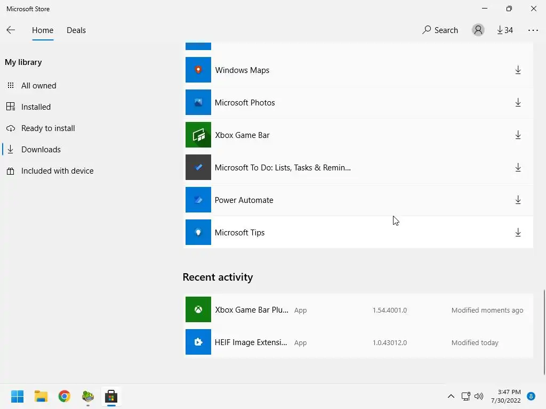Click version number 1.0.43012.0
Viewport: 546px width, 409px height.
click(390, 342)
